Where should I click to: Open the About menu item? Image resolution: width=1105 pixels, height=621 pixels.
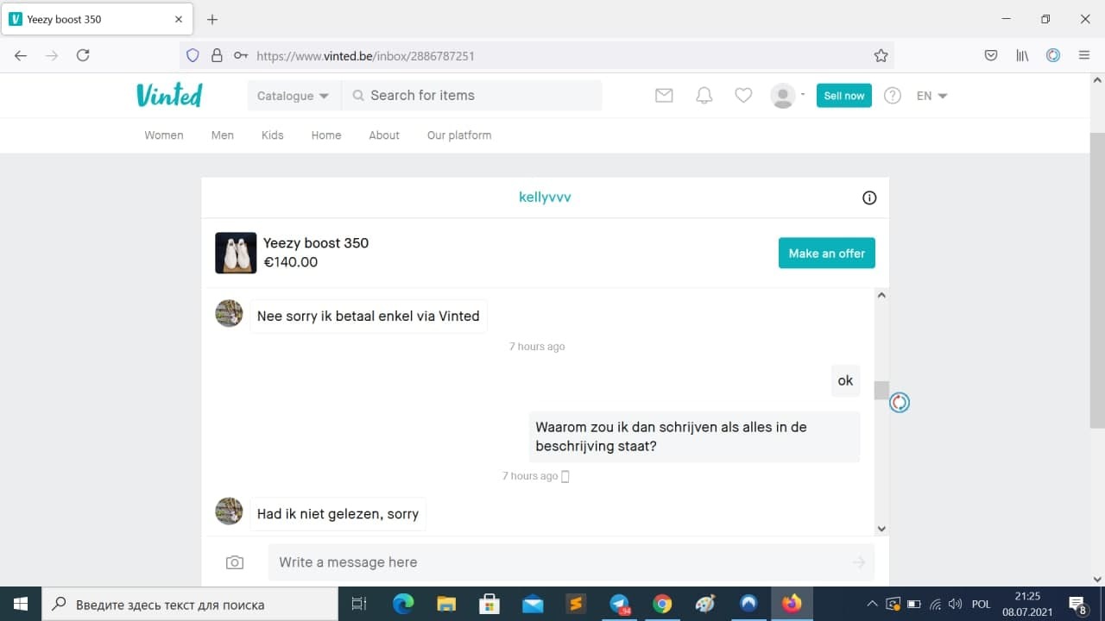click(384, 135)
